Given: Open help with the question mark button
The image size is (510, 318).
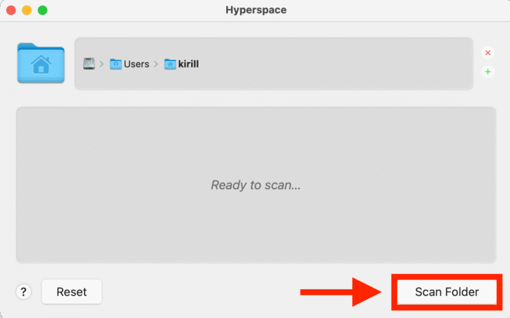Looking at the screenshot, I should pyautogui.click(x=23, y=292).
